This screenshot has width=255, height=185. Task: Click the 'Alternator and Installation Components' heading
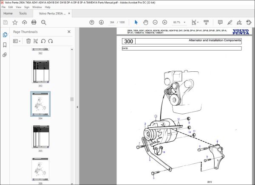point(215,40)
